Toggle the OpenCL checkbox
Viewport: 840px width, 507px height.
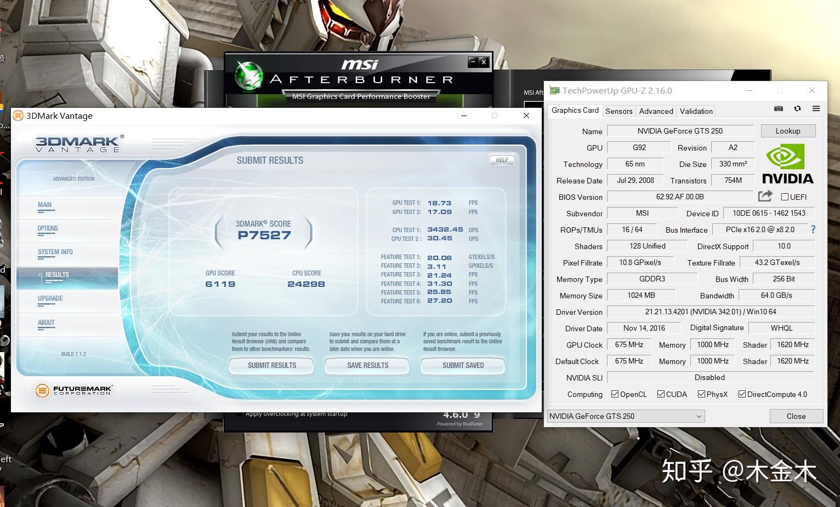[615, 394]
